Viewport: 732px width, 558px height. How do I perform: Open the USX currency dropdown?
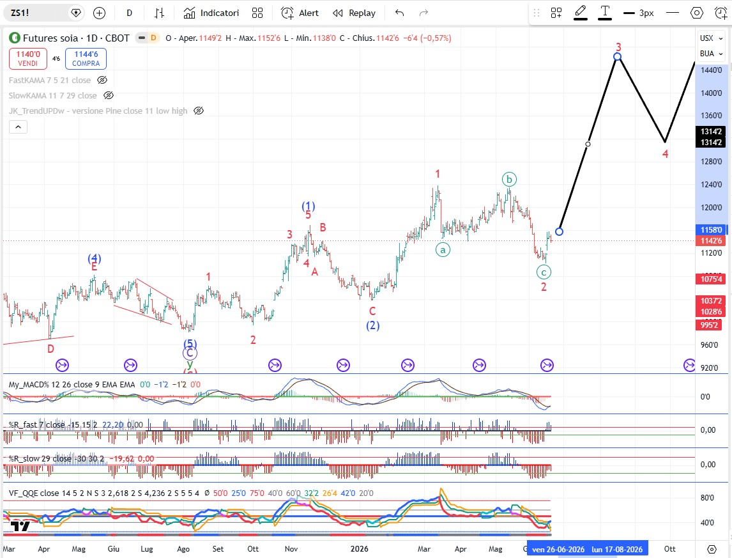711,38
